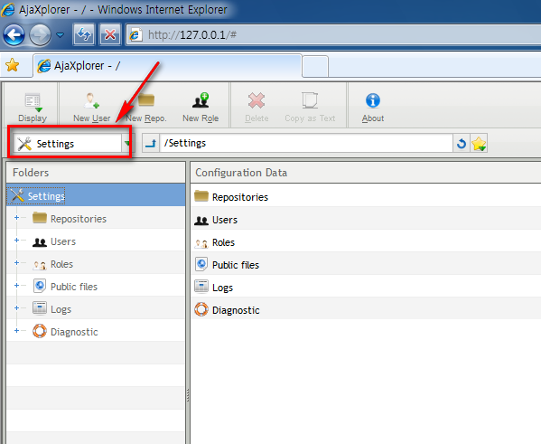Refresh the /Settings path listing
Screen dimensions: 541x444
[462, 143]
